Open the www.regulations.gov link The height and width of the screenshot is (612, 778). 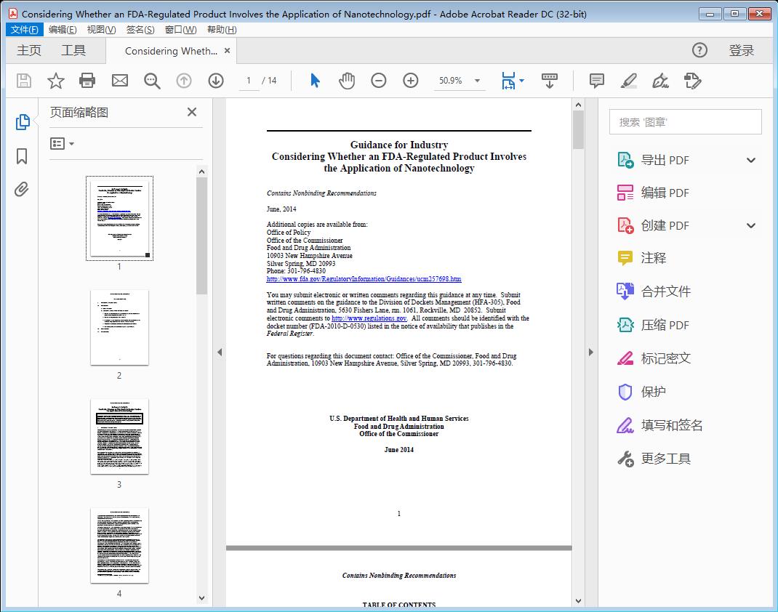[369, 318]
